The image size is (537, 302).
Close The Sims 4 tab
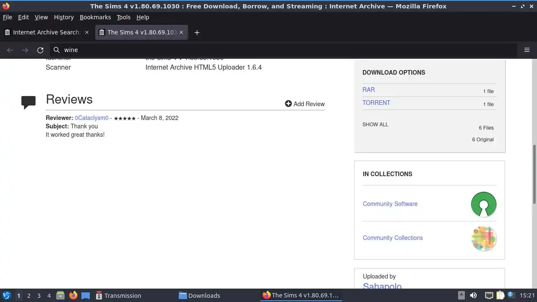pyautogui.click(x=182, y=32)
